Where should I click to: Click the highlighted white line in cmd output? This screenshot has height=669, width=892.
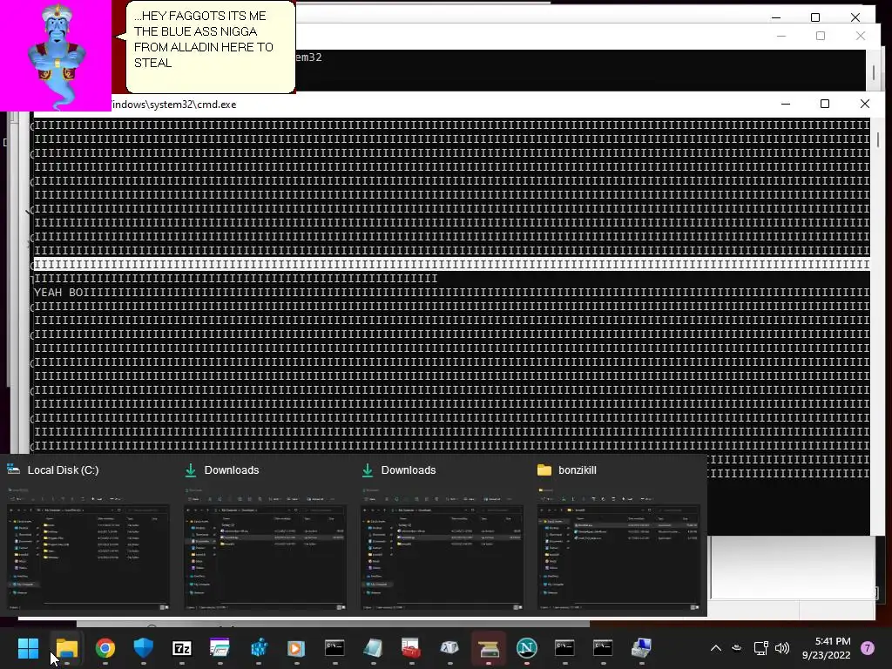click(452, 265)
